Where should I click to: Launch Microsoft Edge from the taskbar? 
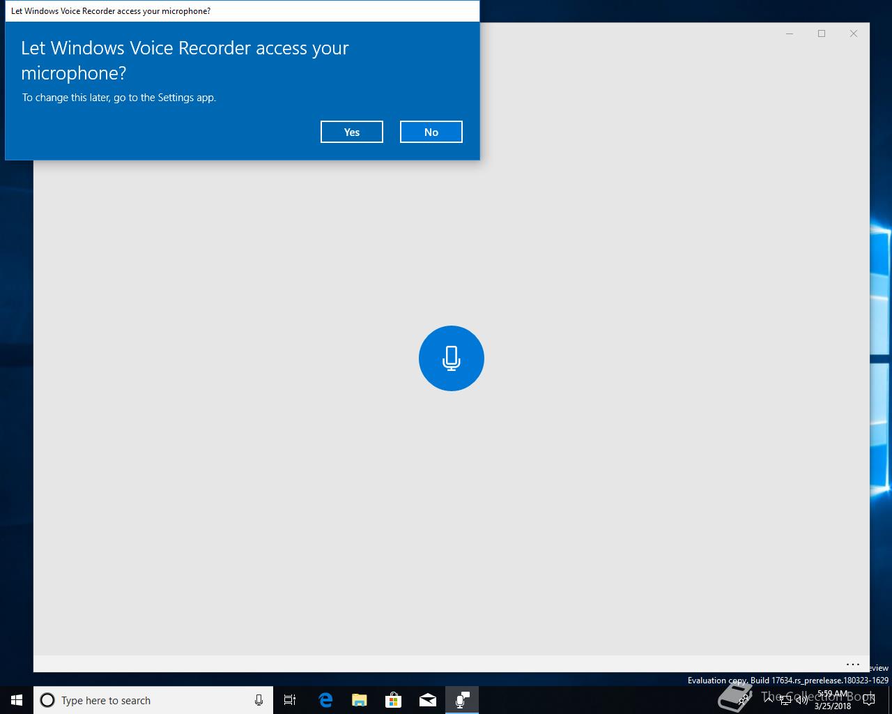click(x=325, y=700)
